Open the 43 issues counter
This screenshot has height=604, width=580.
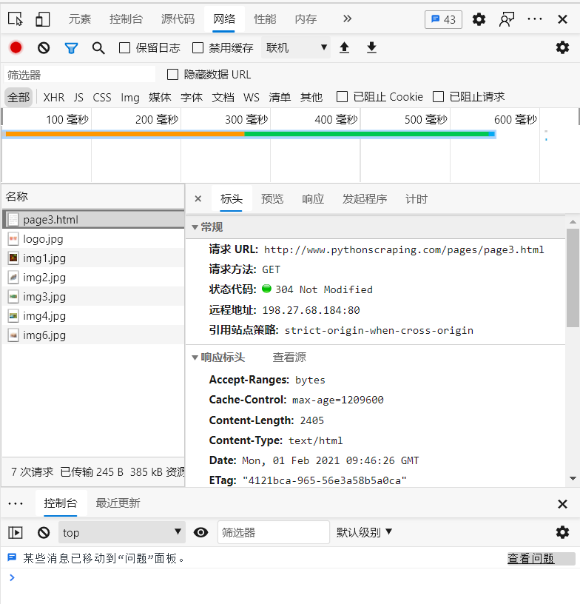[443, 19]
